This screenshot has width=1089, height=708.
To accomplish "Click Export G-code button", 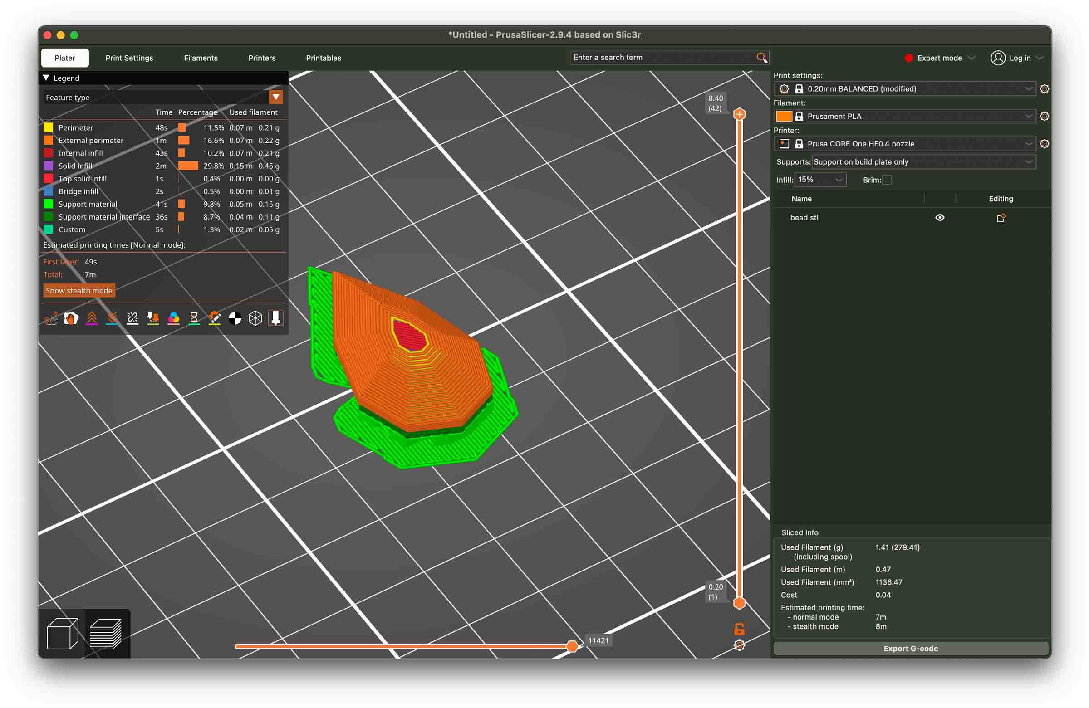I will coord(910,649).
